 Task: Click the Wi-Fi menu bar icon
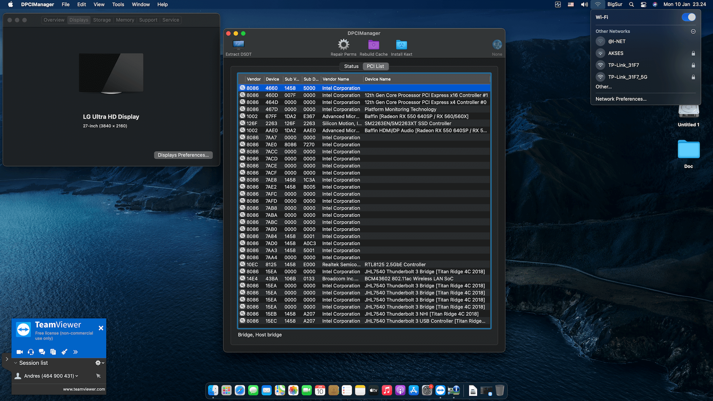pyautogui.click(x=598, y=4)
